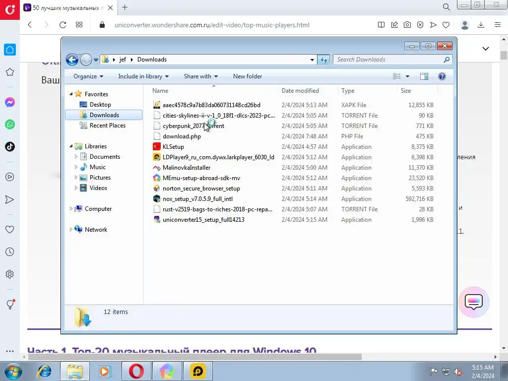Select MalinovkaInstaller file

[187, 168]
